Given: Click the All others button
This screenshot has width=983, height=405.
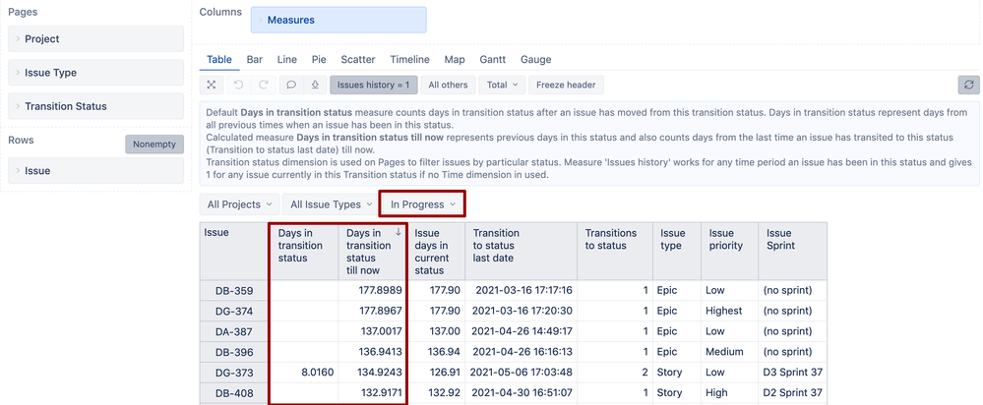Looking at the screenshot, I should tap(448, 86).
